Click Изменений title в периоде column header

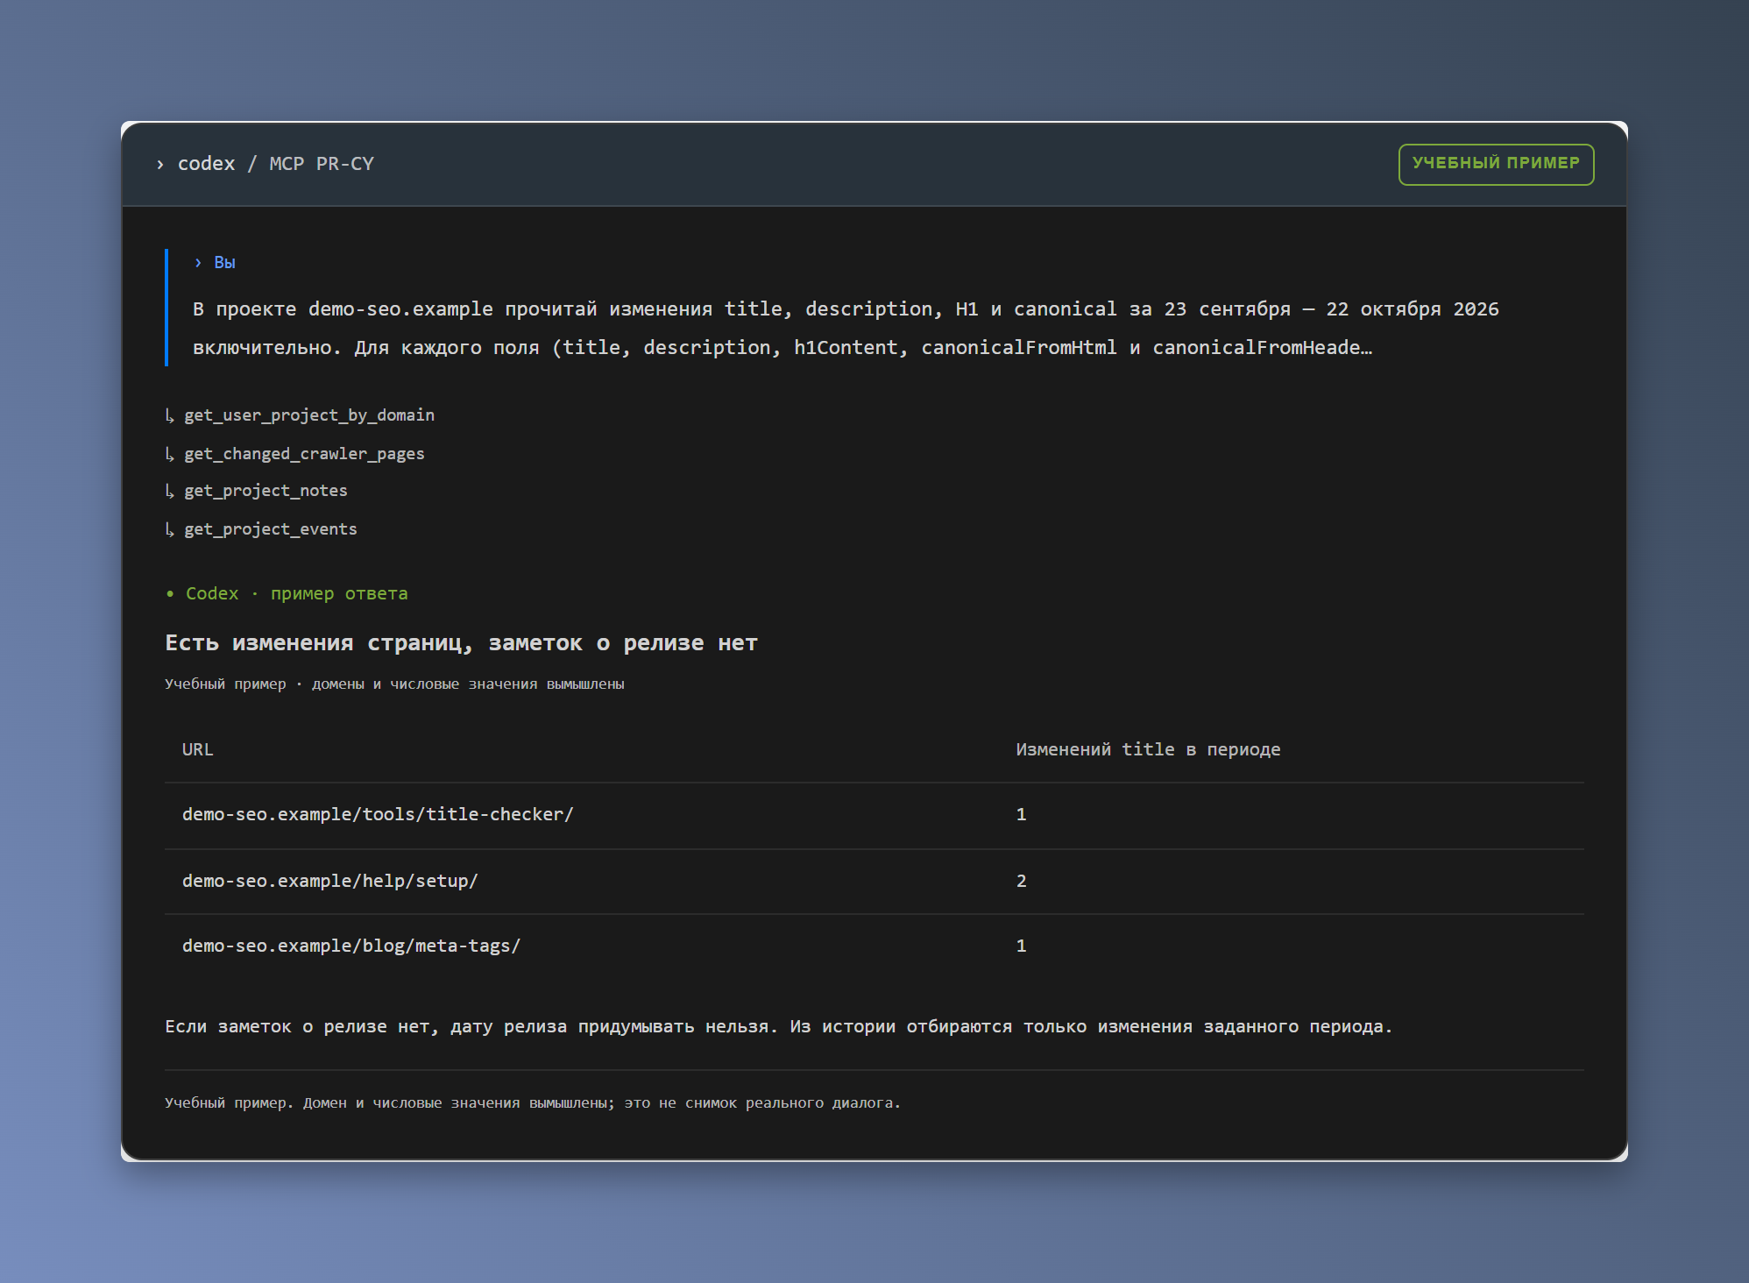tap(1148, 749)
